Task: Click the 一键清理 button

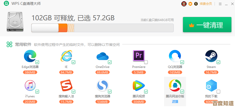Action: [x=207, y=25]
